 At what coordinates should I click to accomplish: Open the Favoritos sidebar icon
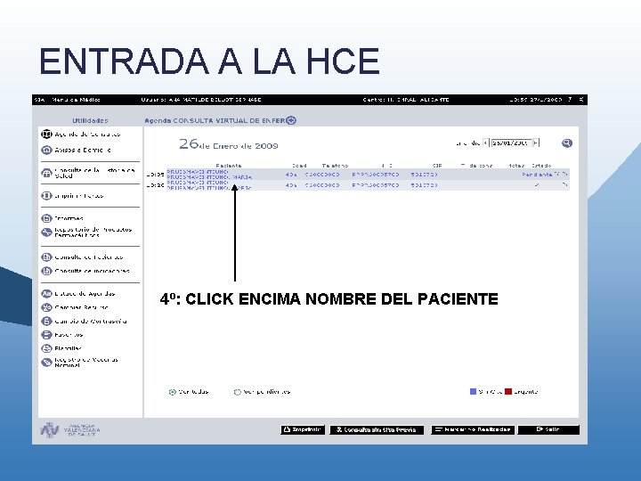point(46,335)
